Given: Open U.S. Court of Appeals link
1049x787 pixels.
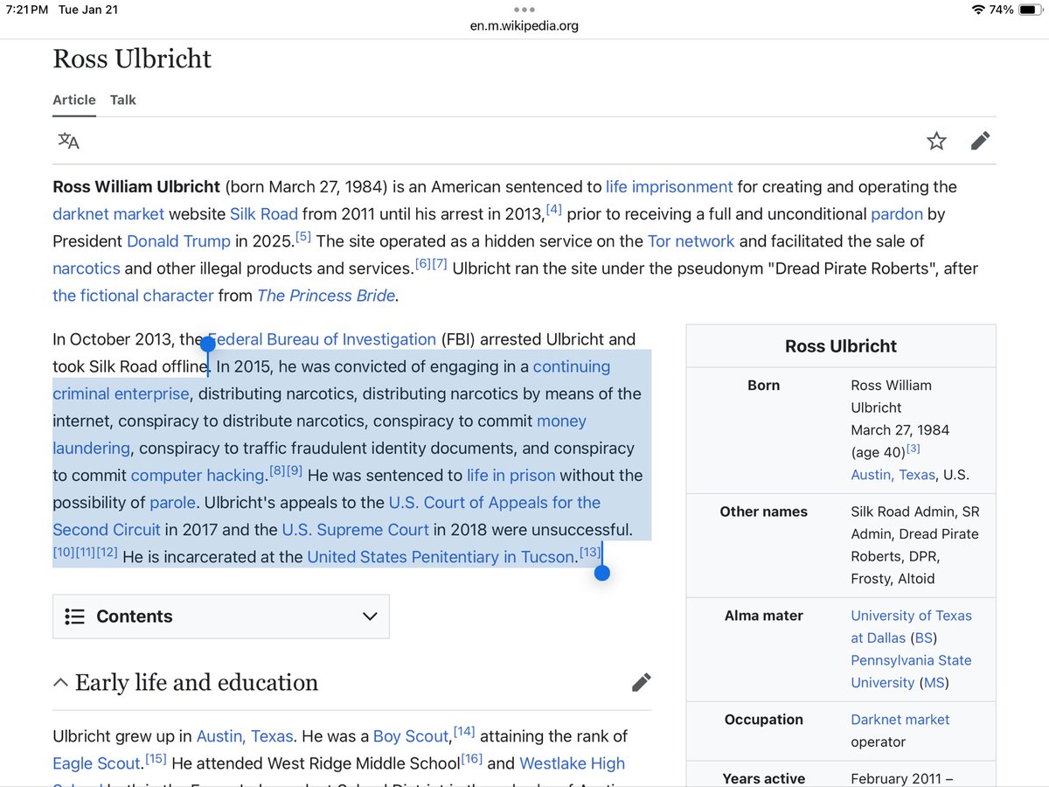Looking at the screenshot, I should coord(495,503).
